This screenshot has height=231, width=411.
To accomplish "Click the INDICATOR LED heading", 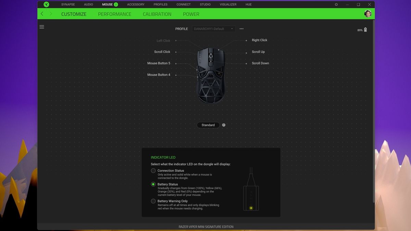I will pos(163,157).
